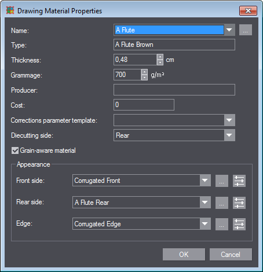Screen dimensions: 263x272
Task: Click Edge browse ellipsis button
Action: (222, 224)
